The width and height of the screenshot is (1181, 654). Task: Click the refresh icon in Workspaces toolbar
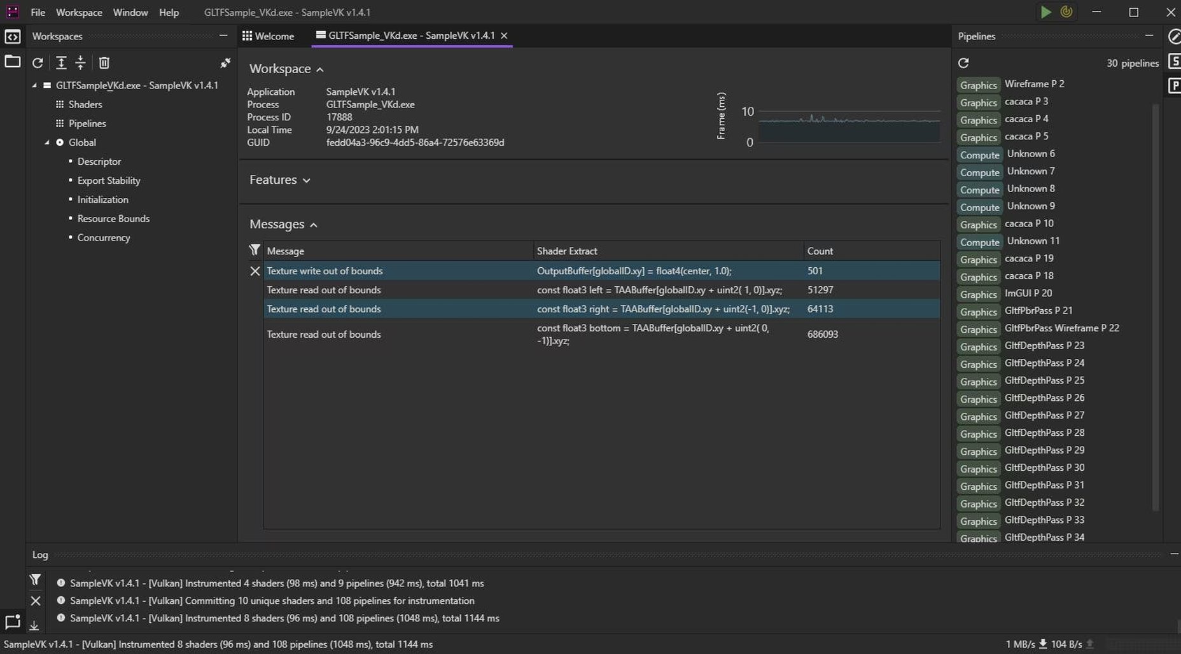tap(38, 62)
